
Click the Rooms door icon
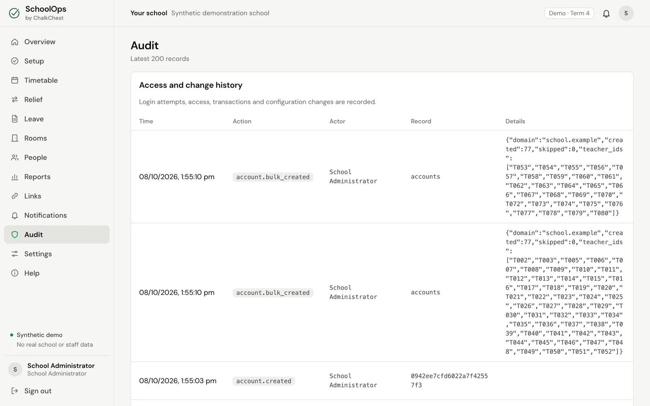[15, 138]
